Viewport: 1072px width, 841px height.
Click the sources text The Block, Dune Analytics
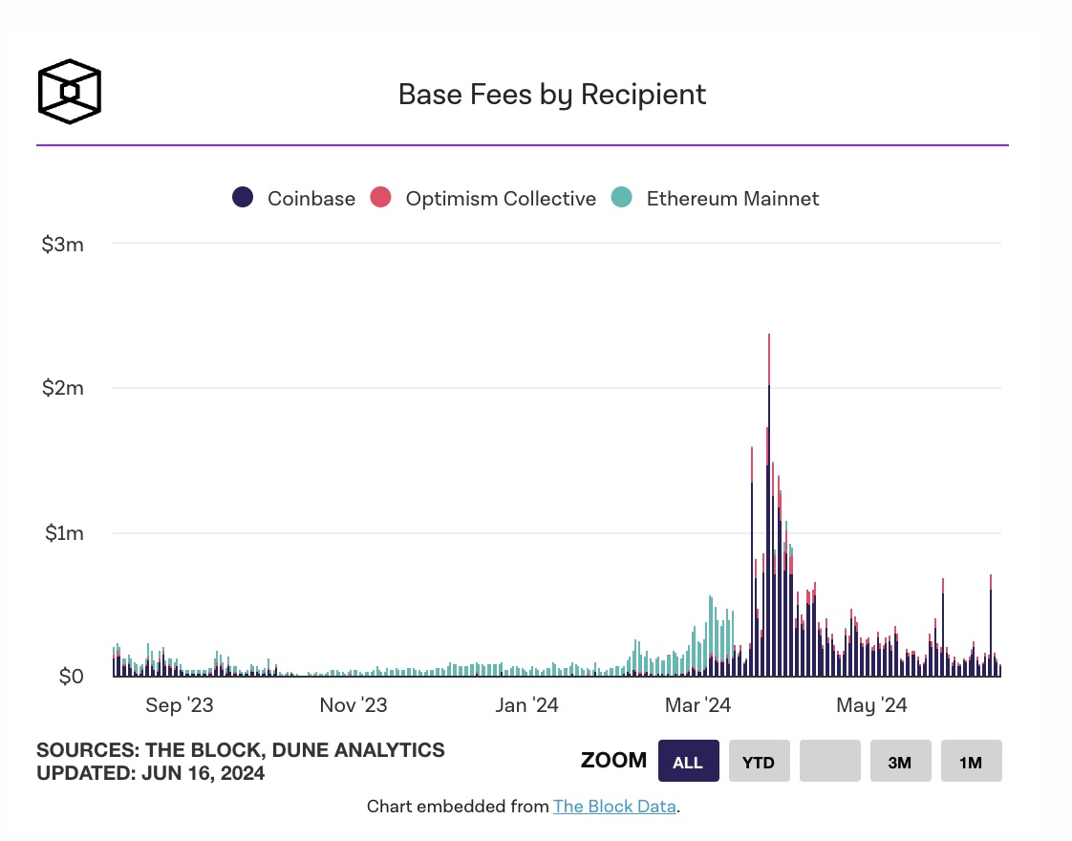pos(241,750)
